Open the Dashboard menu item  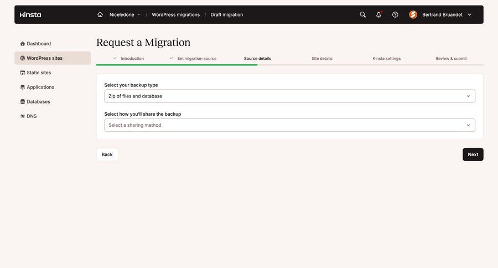[x=53, y=44]
